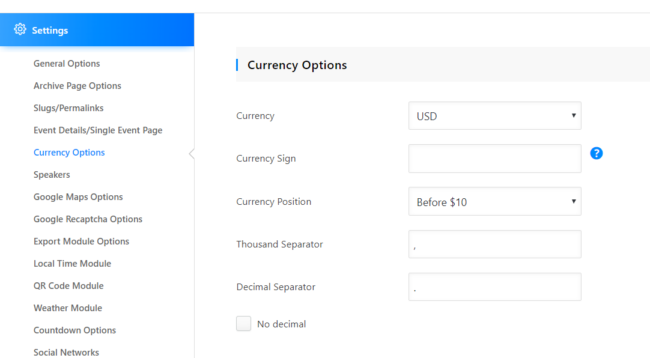This screenshot has height=358, width=650.
Task: Open the QR Code Module settings
Action: pos(68,286)
